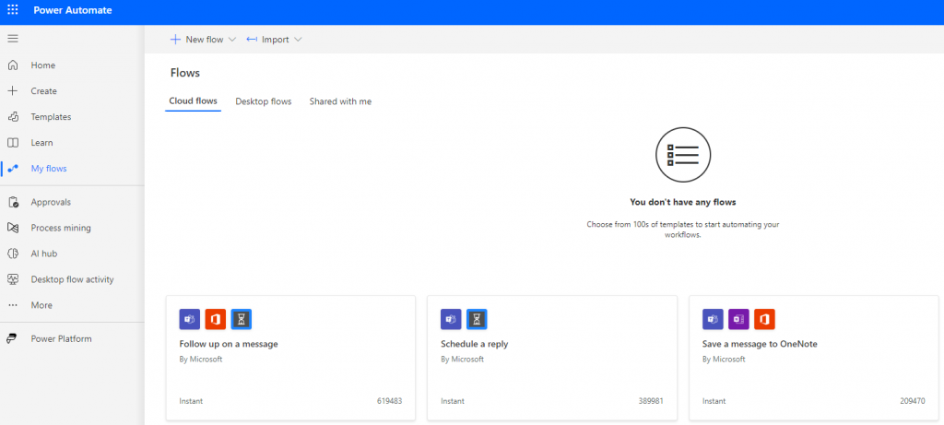Click the Home house icon
The width and height of the screenshot is (944, 425).
(13, 65)
